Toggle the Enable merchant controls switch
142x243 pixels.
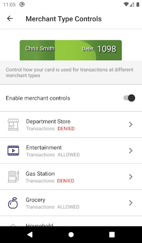[129, 98]
